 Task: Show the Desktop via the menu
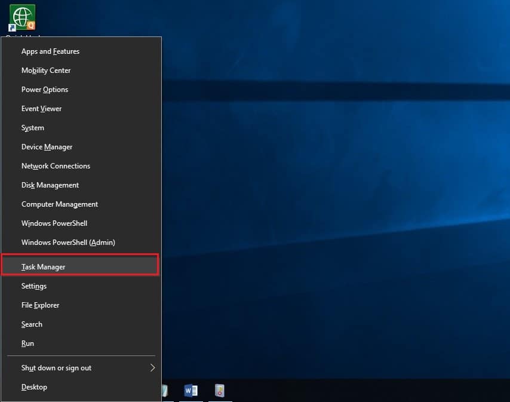pos(81,387)
